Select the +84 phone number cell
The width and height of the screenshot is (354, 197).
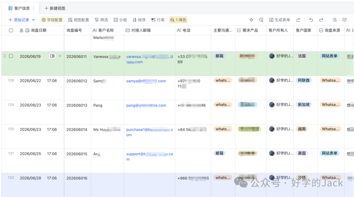193,137
